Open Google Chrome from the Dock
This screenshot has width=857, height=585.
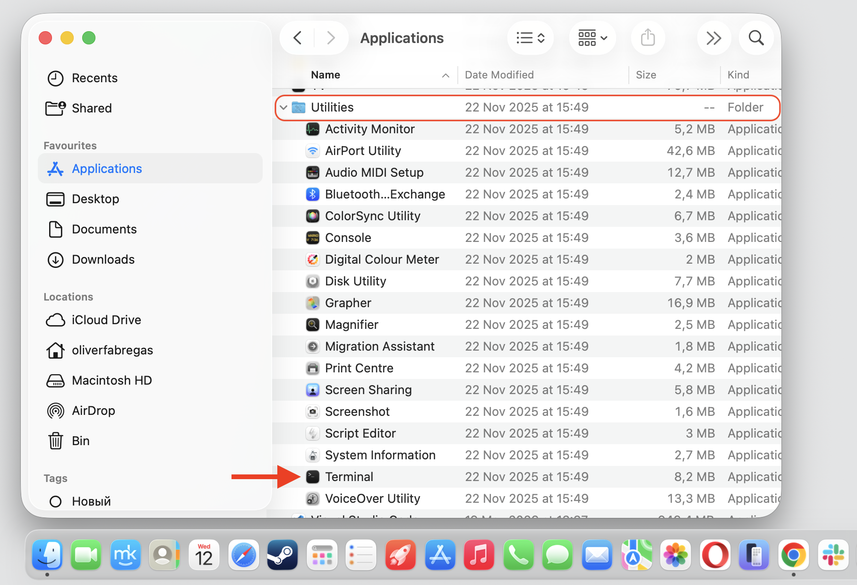pos(793,555)
